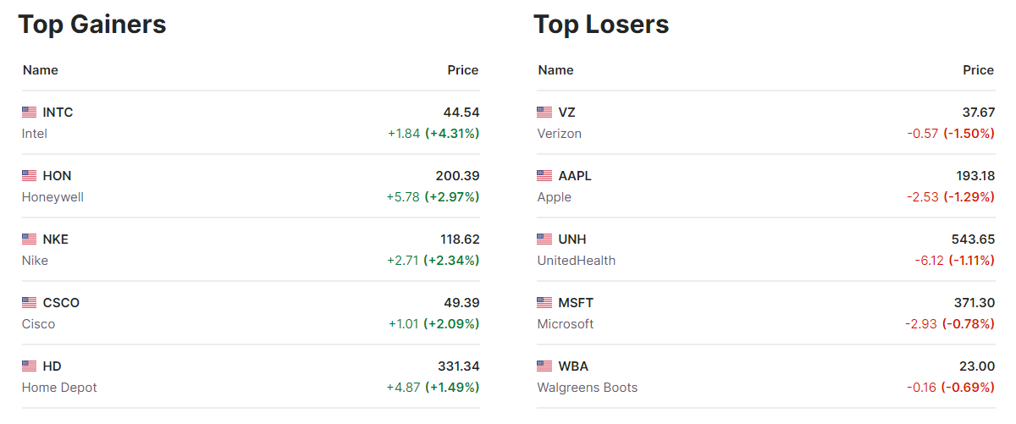
Task: Click the Walgreens Boots company name
Action: [x=587, y=388]
